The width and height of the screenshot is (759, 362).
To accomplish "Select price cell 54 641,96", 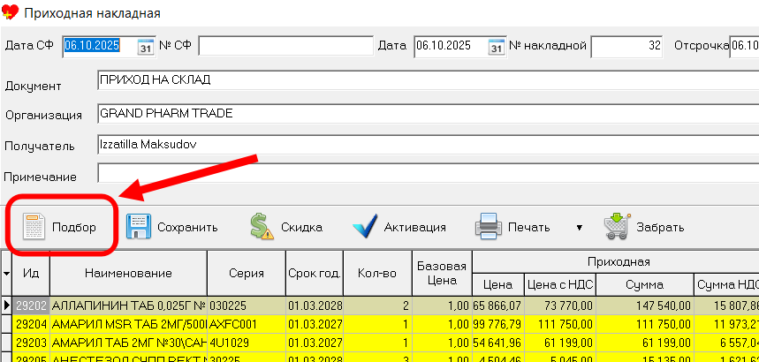I will tap(498, 343).
